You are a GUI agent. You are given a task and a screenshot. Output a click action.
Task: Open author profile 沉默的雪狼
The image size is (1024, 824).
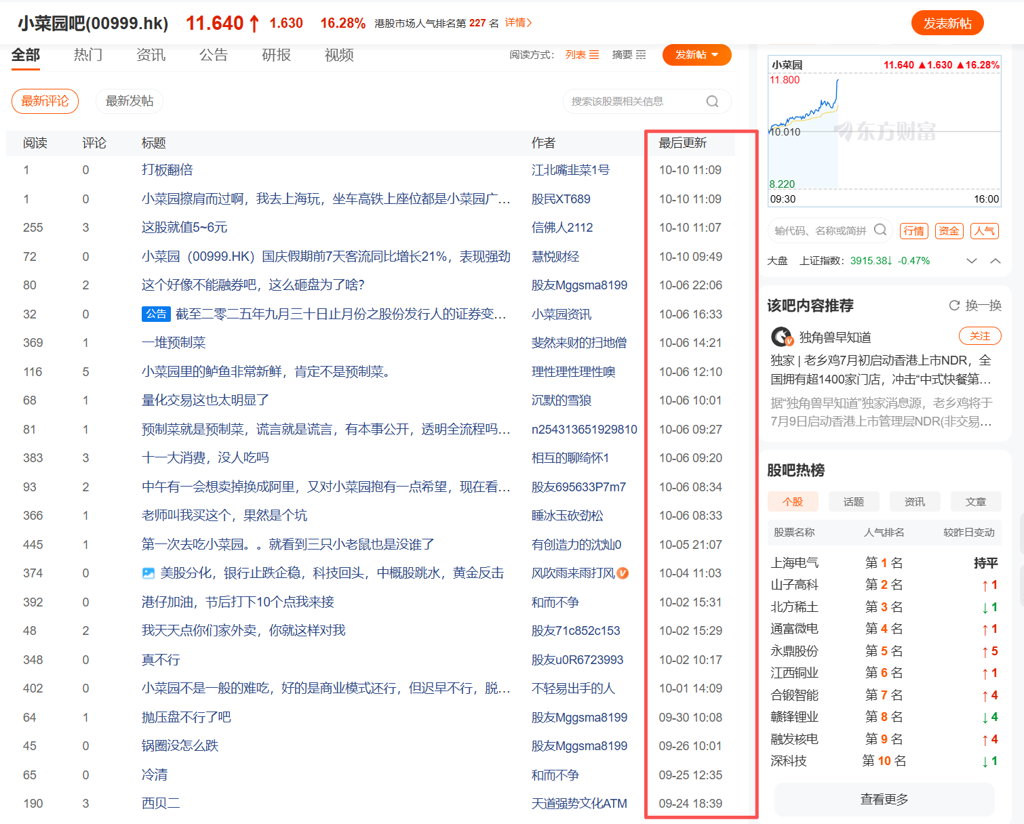point(561,400)
